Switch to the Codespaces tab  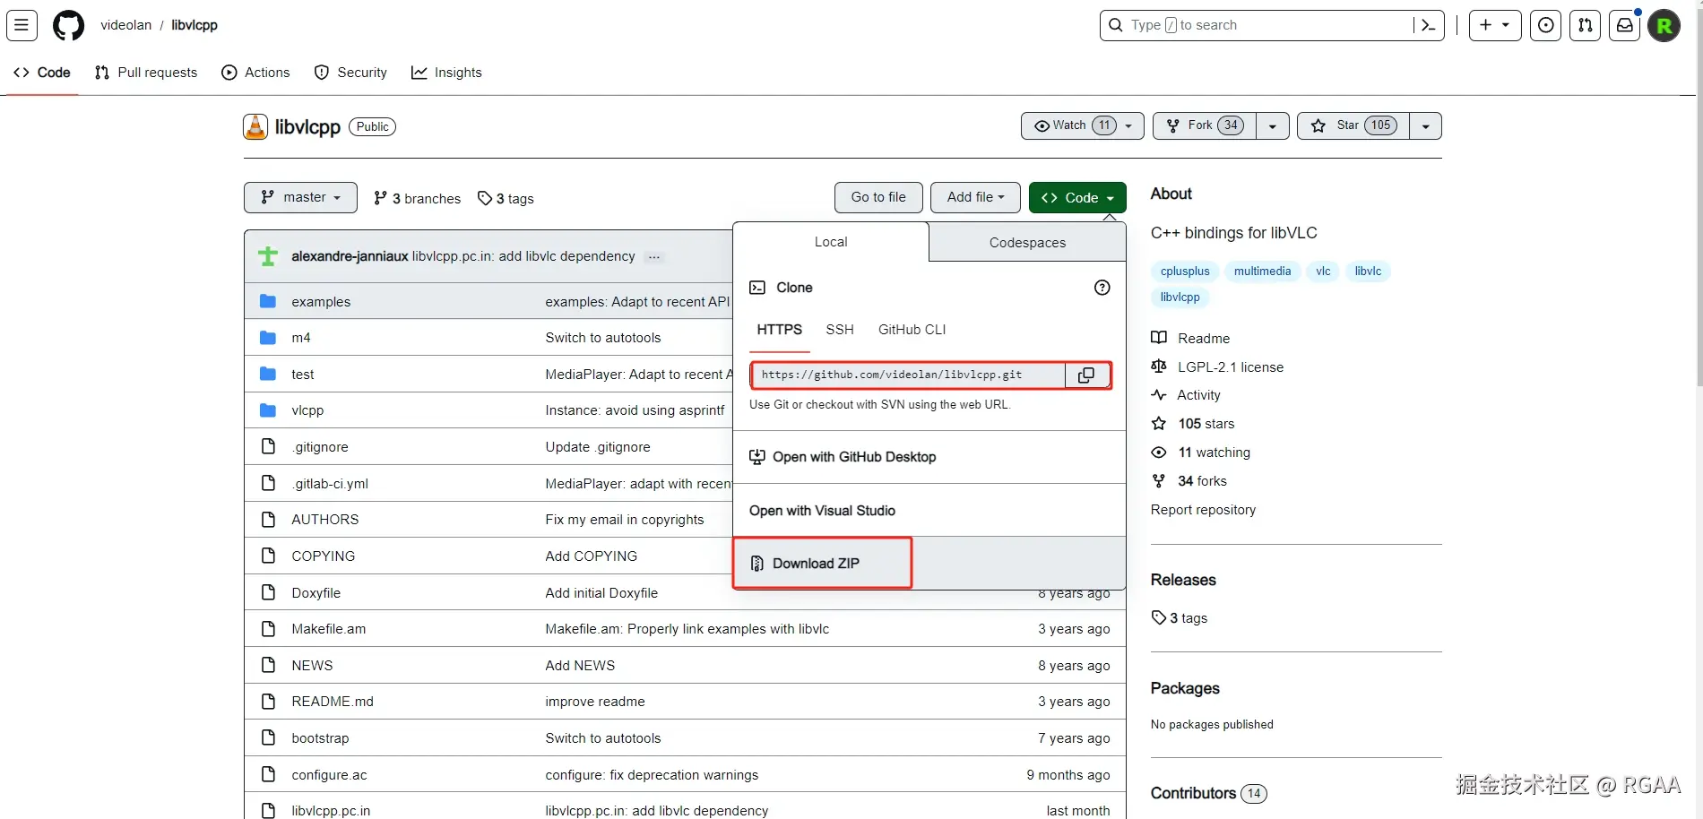(x=1027, y=243)
